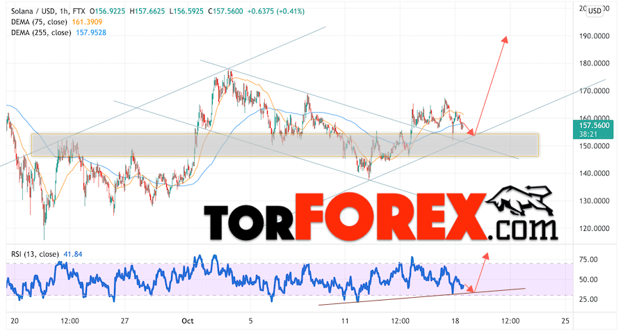Screen dimensions: 623x334
Task: Click the low value L156.5925 in header
Action: [187, 12]
